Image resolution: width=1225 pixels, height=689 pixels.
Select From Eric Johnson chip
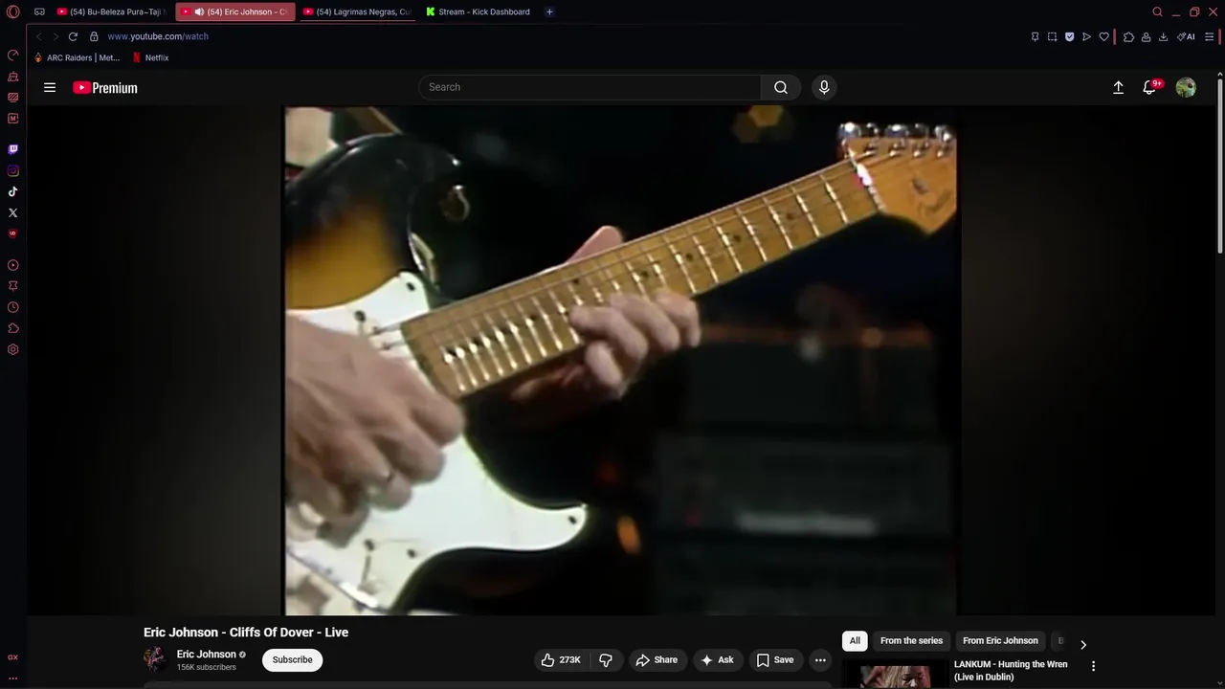coord(1000,640)
